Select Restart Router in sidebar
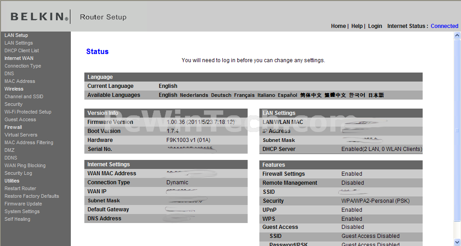Screen dimensions: 461x246 (20, 188)
